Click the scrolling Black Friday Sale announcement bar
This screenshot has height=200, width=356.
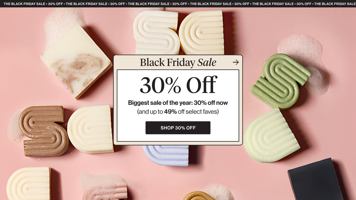178,4
